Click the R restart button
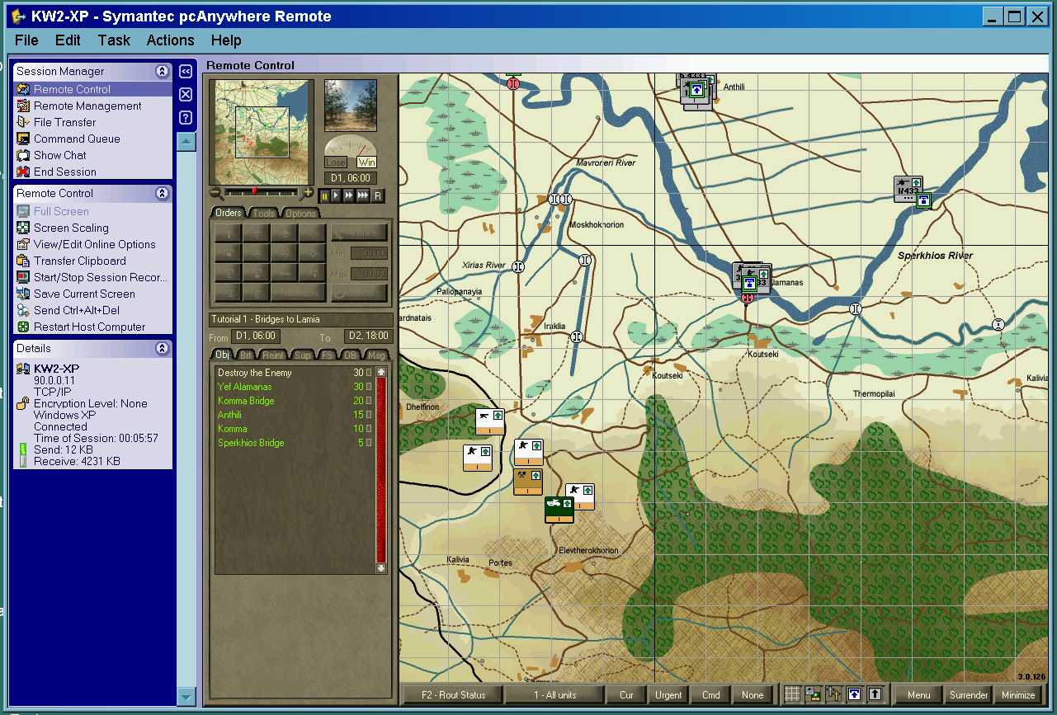1057x715 pixels. click(x=378, y=195)
